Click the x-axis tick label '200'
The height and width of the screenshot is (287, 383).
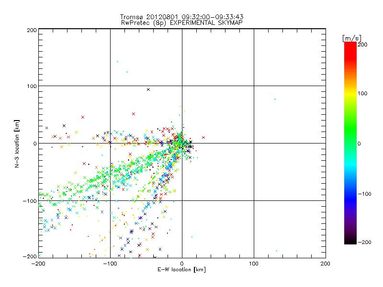tap(326, 264)
